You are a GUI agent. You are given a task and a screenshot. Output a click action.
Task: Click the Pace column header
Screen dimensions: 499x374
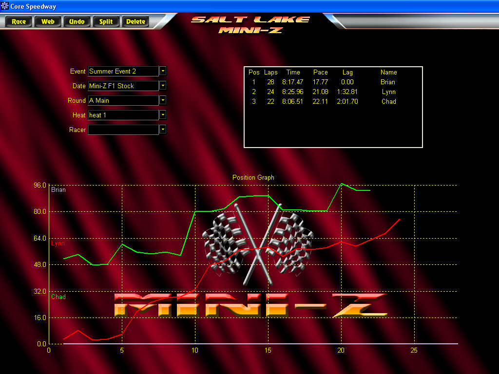click(321, 72)
